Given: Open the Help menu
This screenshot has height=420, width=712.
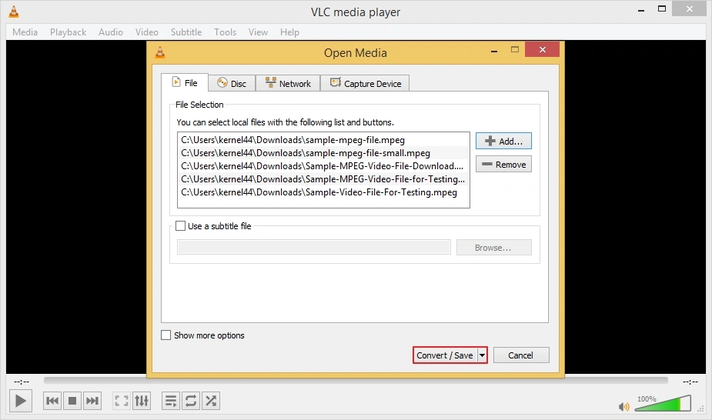Looking at the screenshot, I should coord(289,32).
